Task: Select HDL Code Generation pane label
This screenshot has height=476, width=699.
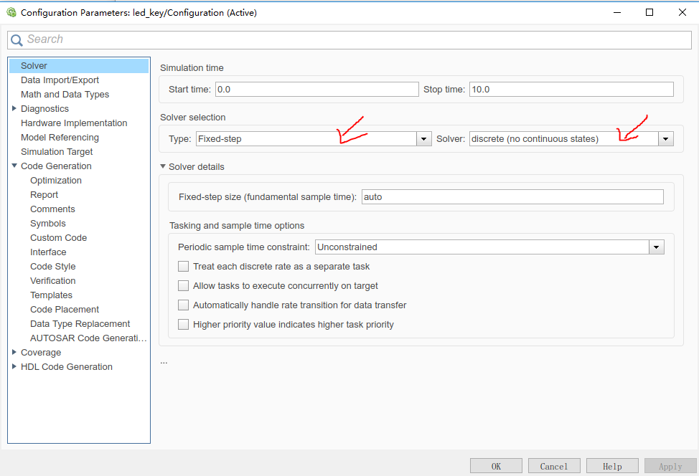Action: click(67, 367)
